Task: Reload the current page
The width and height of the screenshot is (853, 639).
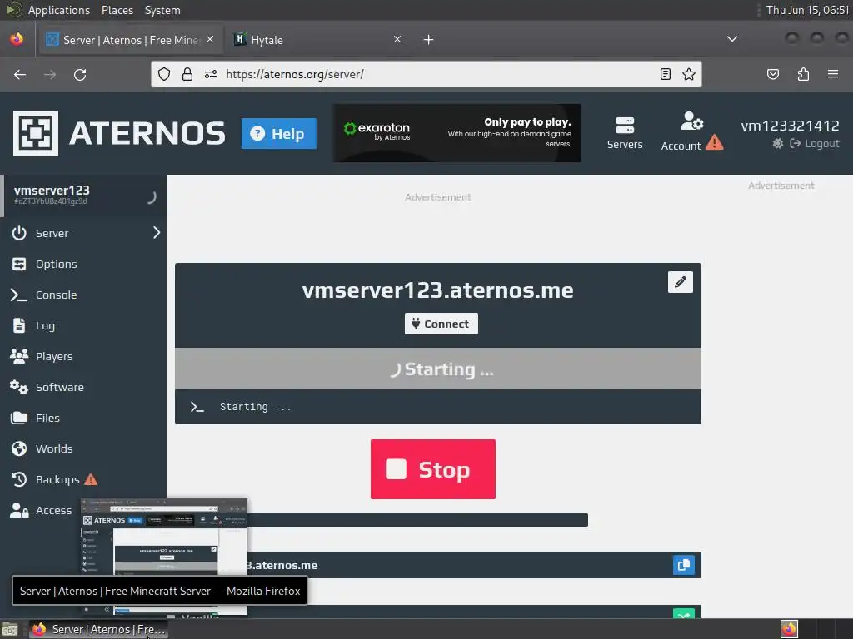Action: [x=80, y=74]
